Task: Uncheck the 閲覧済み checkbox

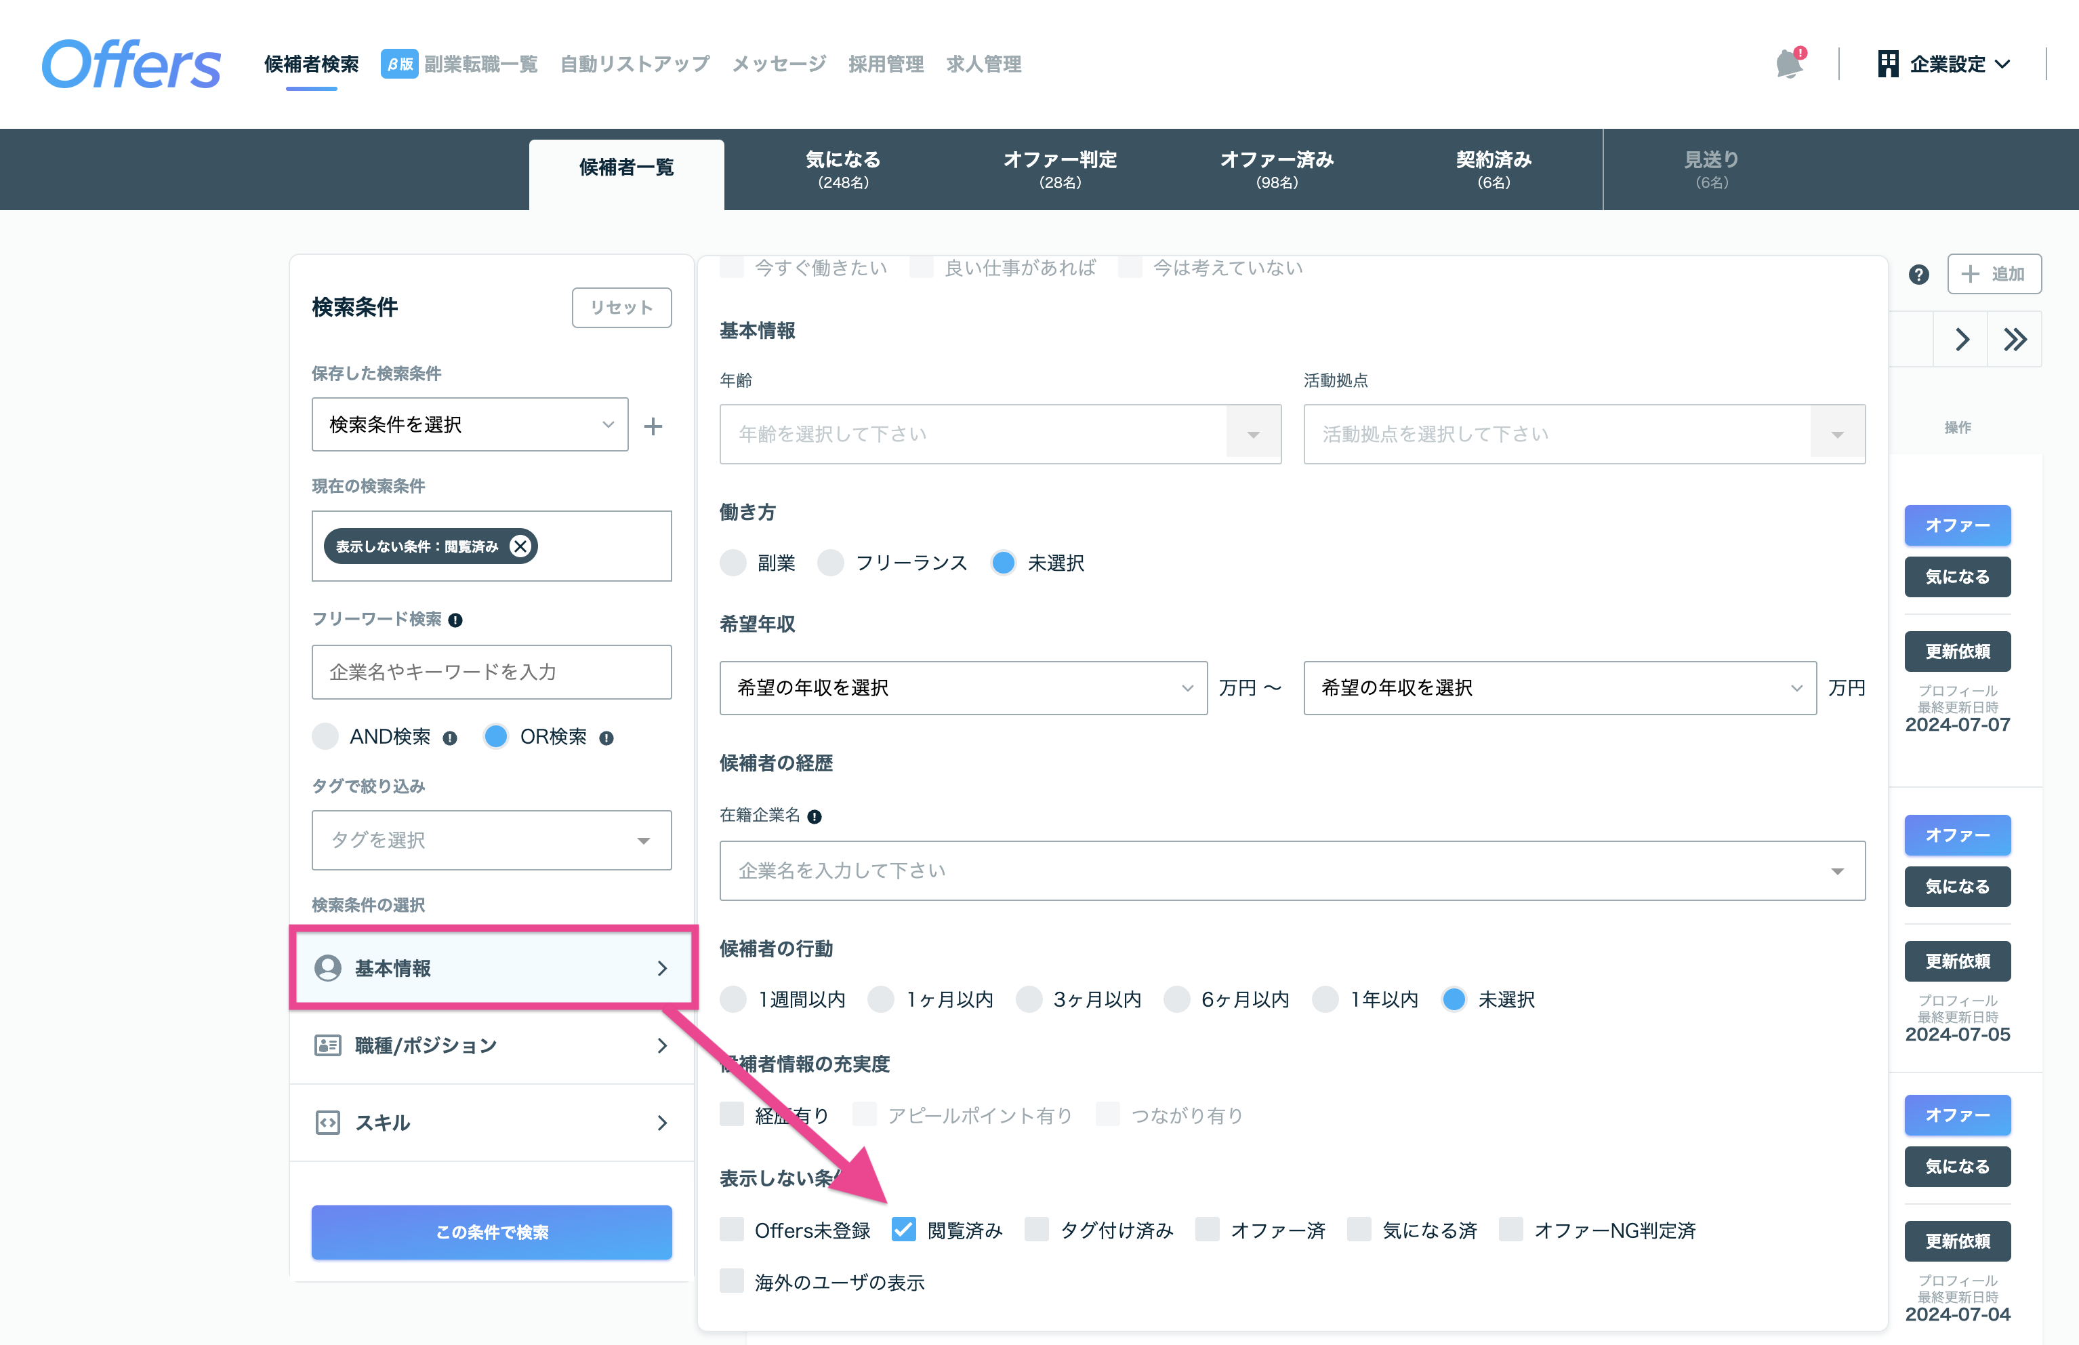Action: (x=904, y=1230)
